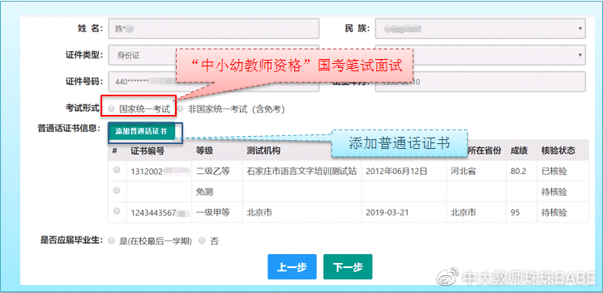603x293 pixels.
Task: Choose the 一级甲等 certificate row radio
Action: 117,210
